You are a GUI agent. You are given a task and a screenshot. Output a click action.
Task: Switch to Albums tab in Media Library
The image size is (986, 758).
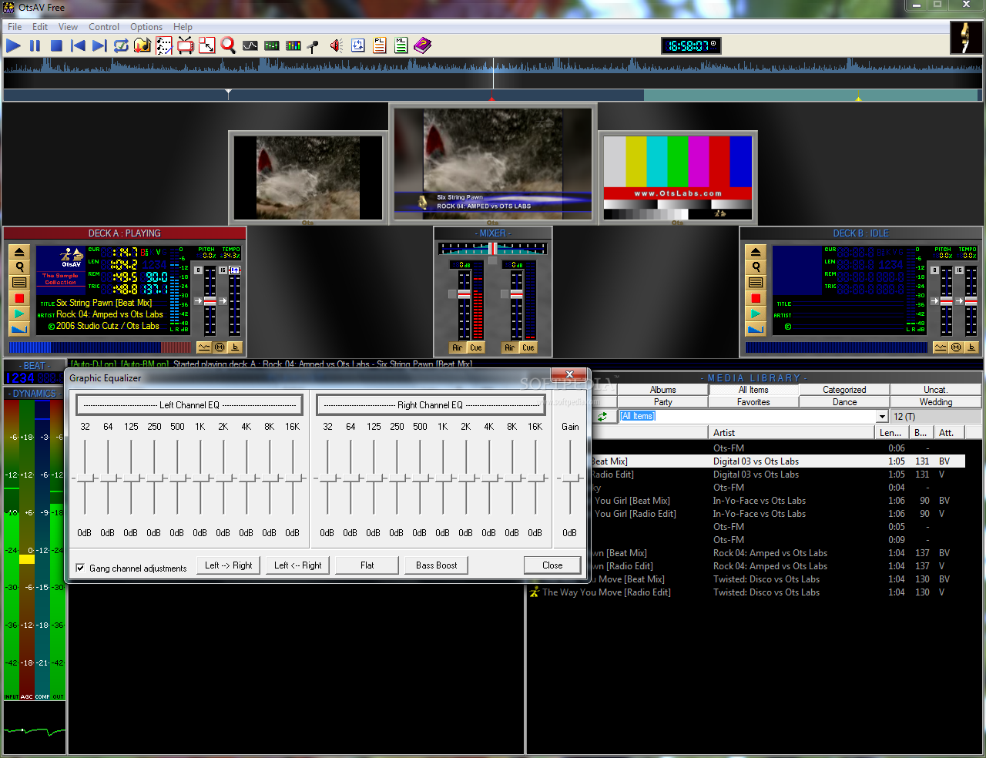tap(662, 390)
